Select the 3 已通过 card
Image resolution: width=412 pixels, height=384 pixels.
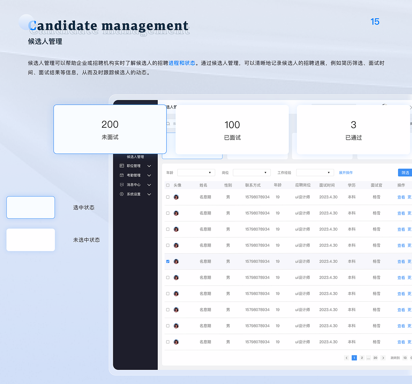(353, 129)
